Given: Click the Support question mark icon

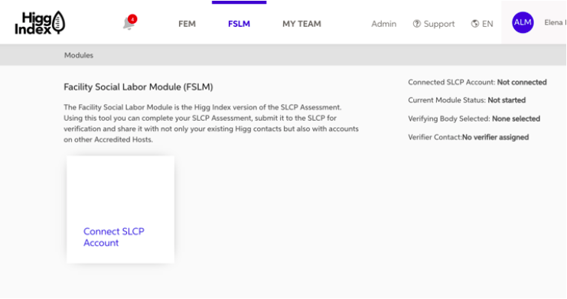Looking at the screenshot, I should point(416,24).
